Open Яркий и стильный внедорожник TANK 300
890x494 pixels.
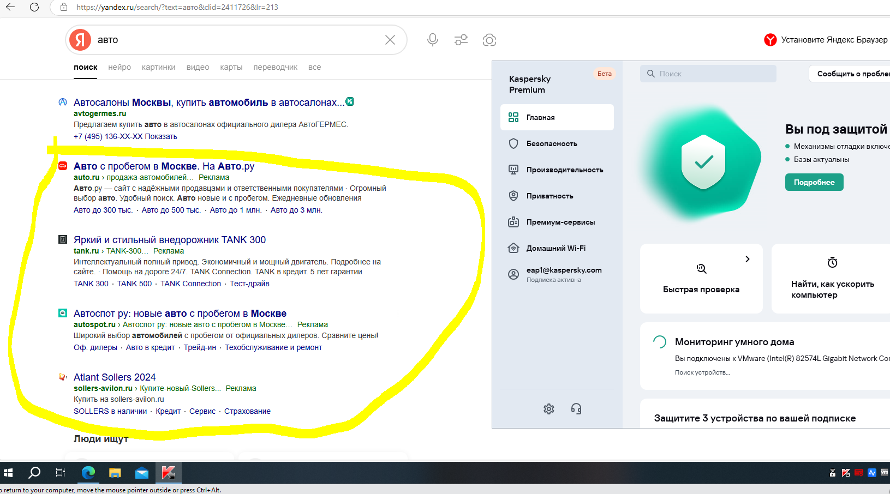click(x=170, y=239)
